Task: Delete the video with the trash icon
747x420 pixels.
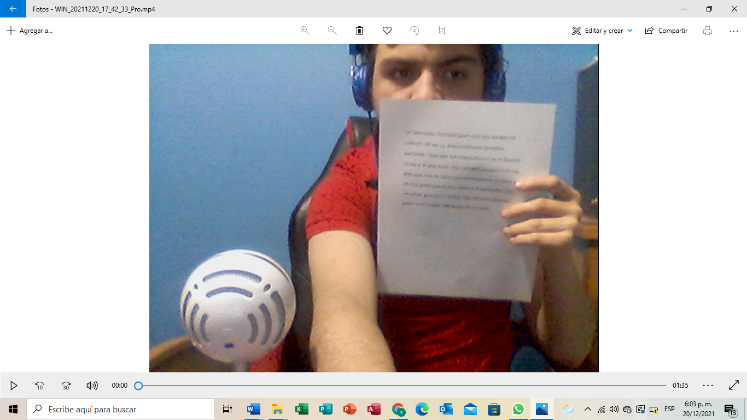Action: point(360,31)
